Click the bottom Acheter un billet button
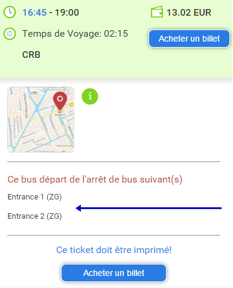 pyautogui.click(x=114, y=273)
